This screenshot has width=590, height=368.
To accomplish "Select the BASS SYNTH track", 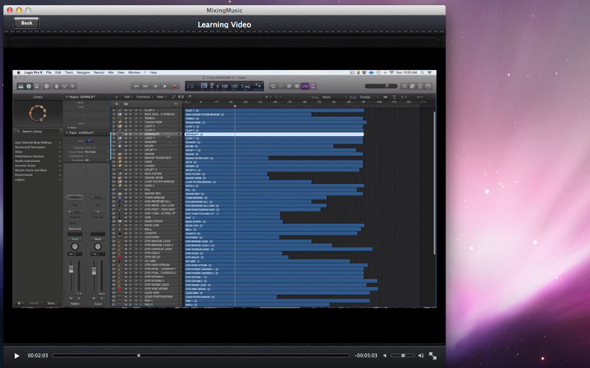I will pyautogui.click(x=153, y=222).
